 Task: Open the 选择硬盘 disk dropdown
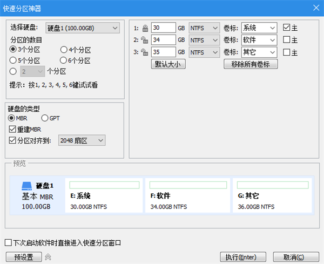83,28
